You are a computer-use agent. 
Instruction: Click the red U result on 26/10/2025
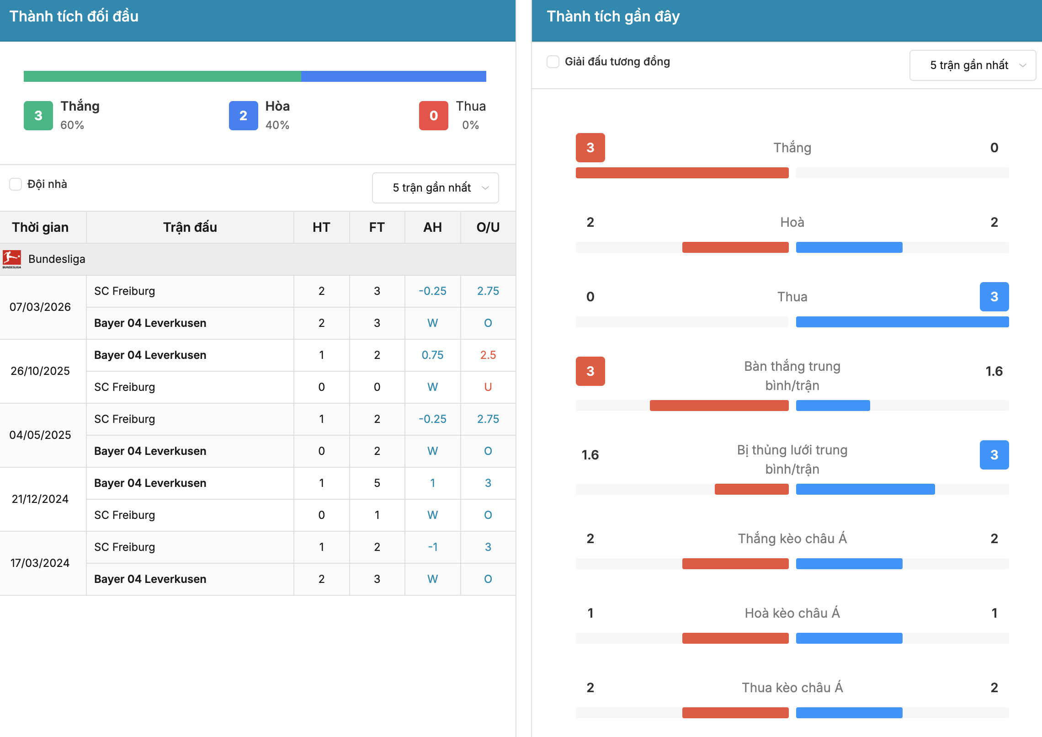pyautogui.click(x=488, y=387)
